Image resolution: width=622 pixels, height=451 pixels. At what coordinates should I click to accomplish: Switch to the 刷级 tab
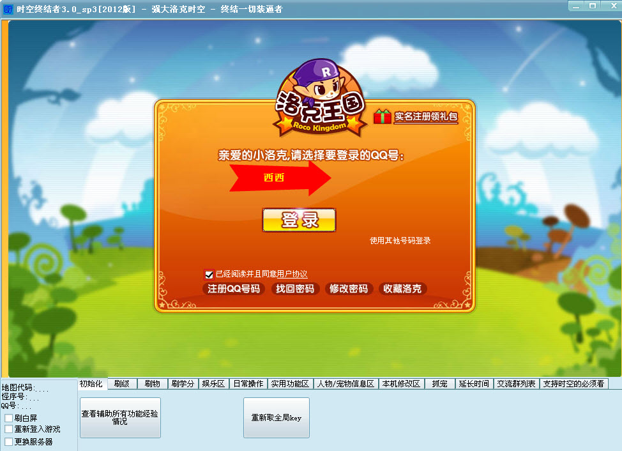122,383
